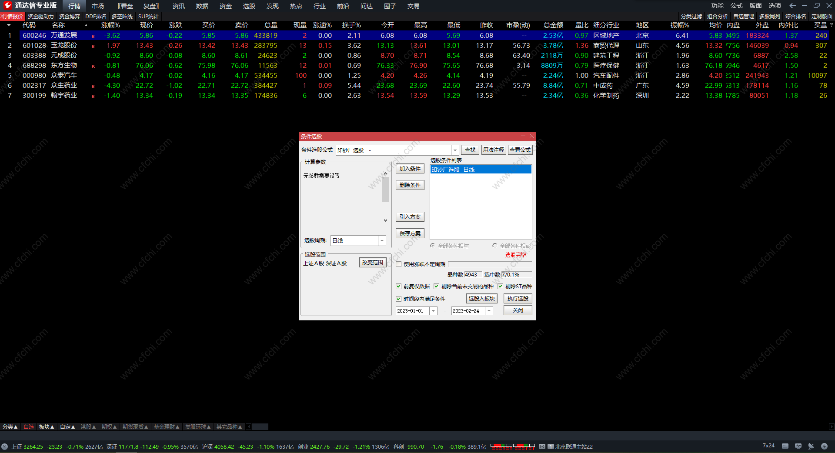The width and height of the screenshot is (835, 453).
Task: Click the scroll arrow at bottom right corner
Action: click(832, 427)
